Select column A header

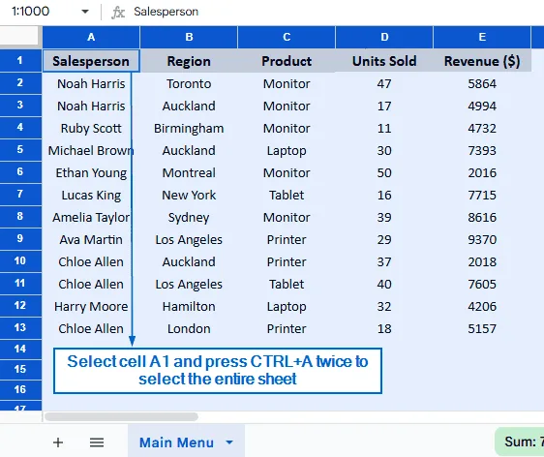tap(91, 37)
